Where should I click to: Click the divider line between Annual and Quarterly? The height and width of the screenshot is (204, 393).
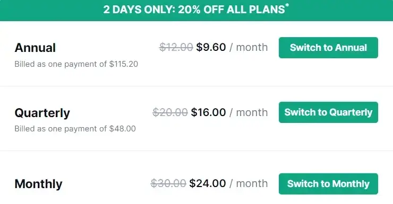(196, 86)
